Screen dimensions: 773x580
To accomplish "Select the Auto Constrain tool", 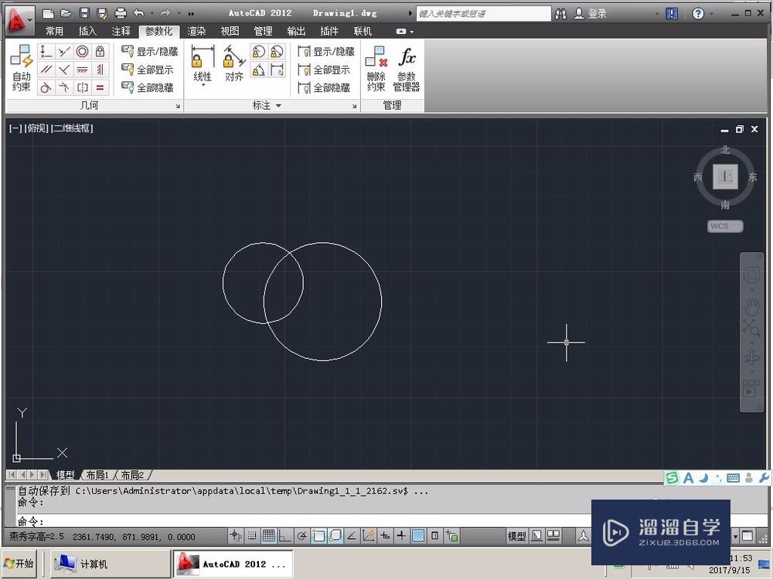I will point(21,70).
